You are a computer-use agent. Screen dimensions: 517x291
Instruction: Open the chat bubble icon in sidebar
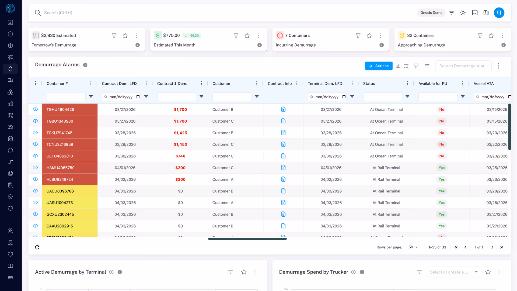[x=10, y=150]
